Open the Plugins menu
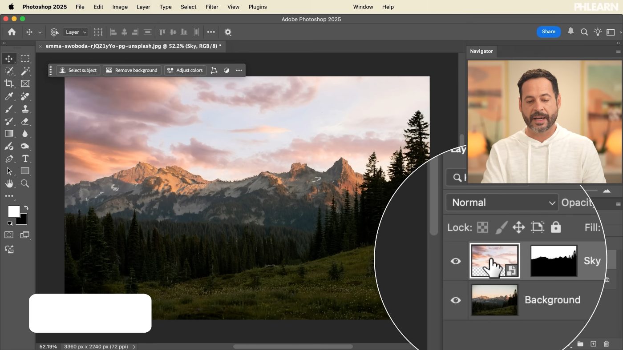 pos(258,7)
